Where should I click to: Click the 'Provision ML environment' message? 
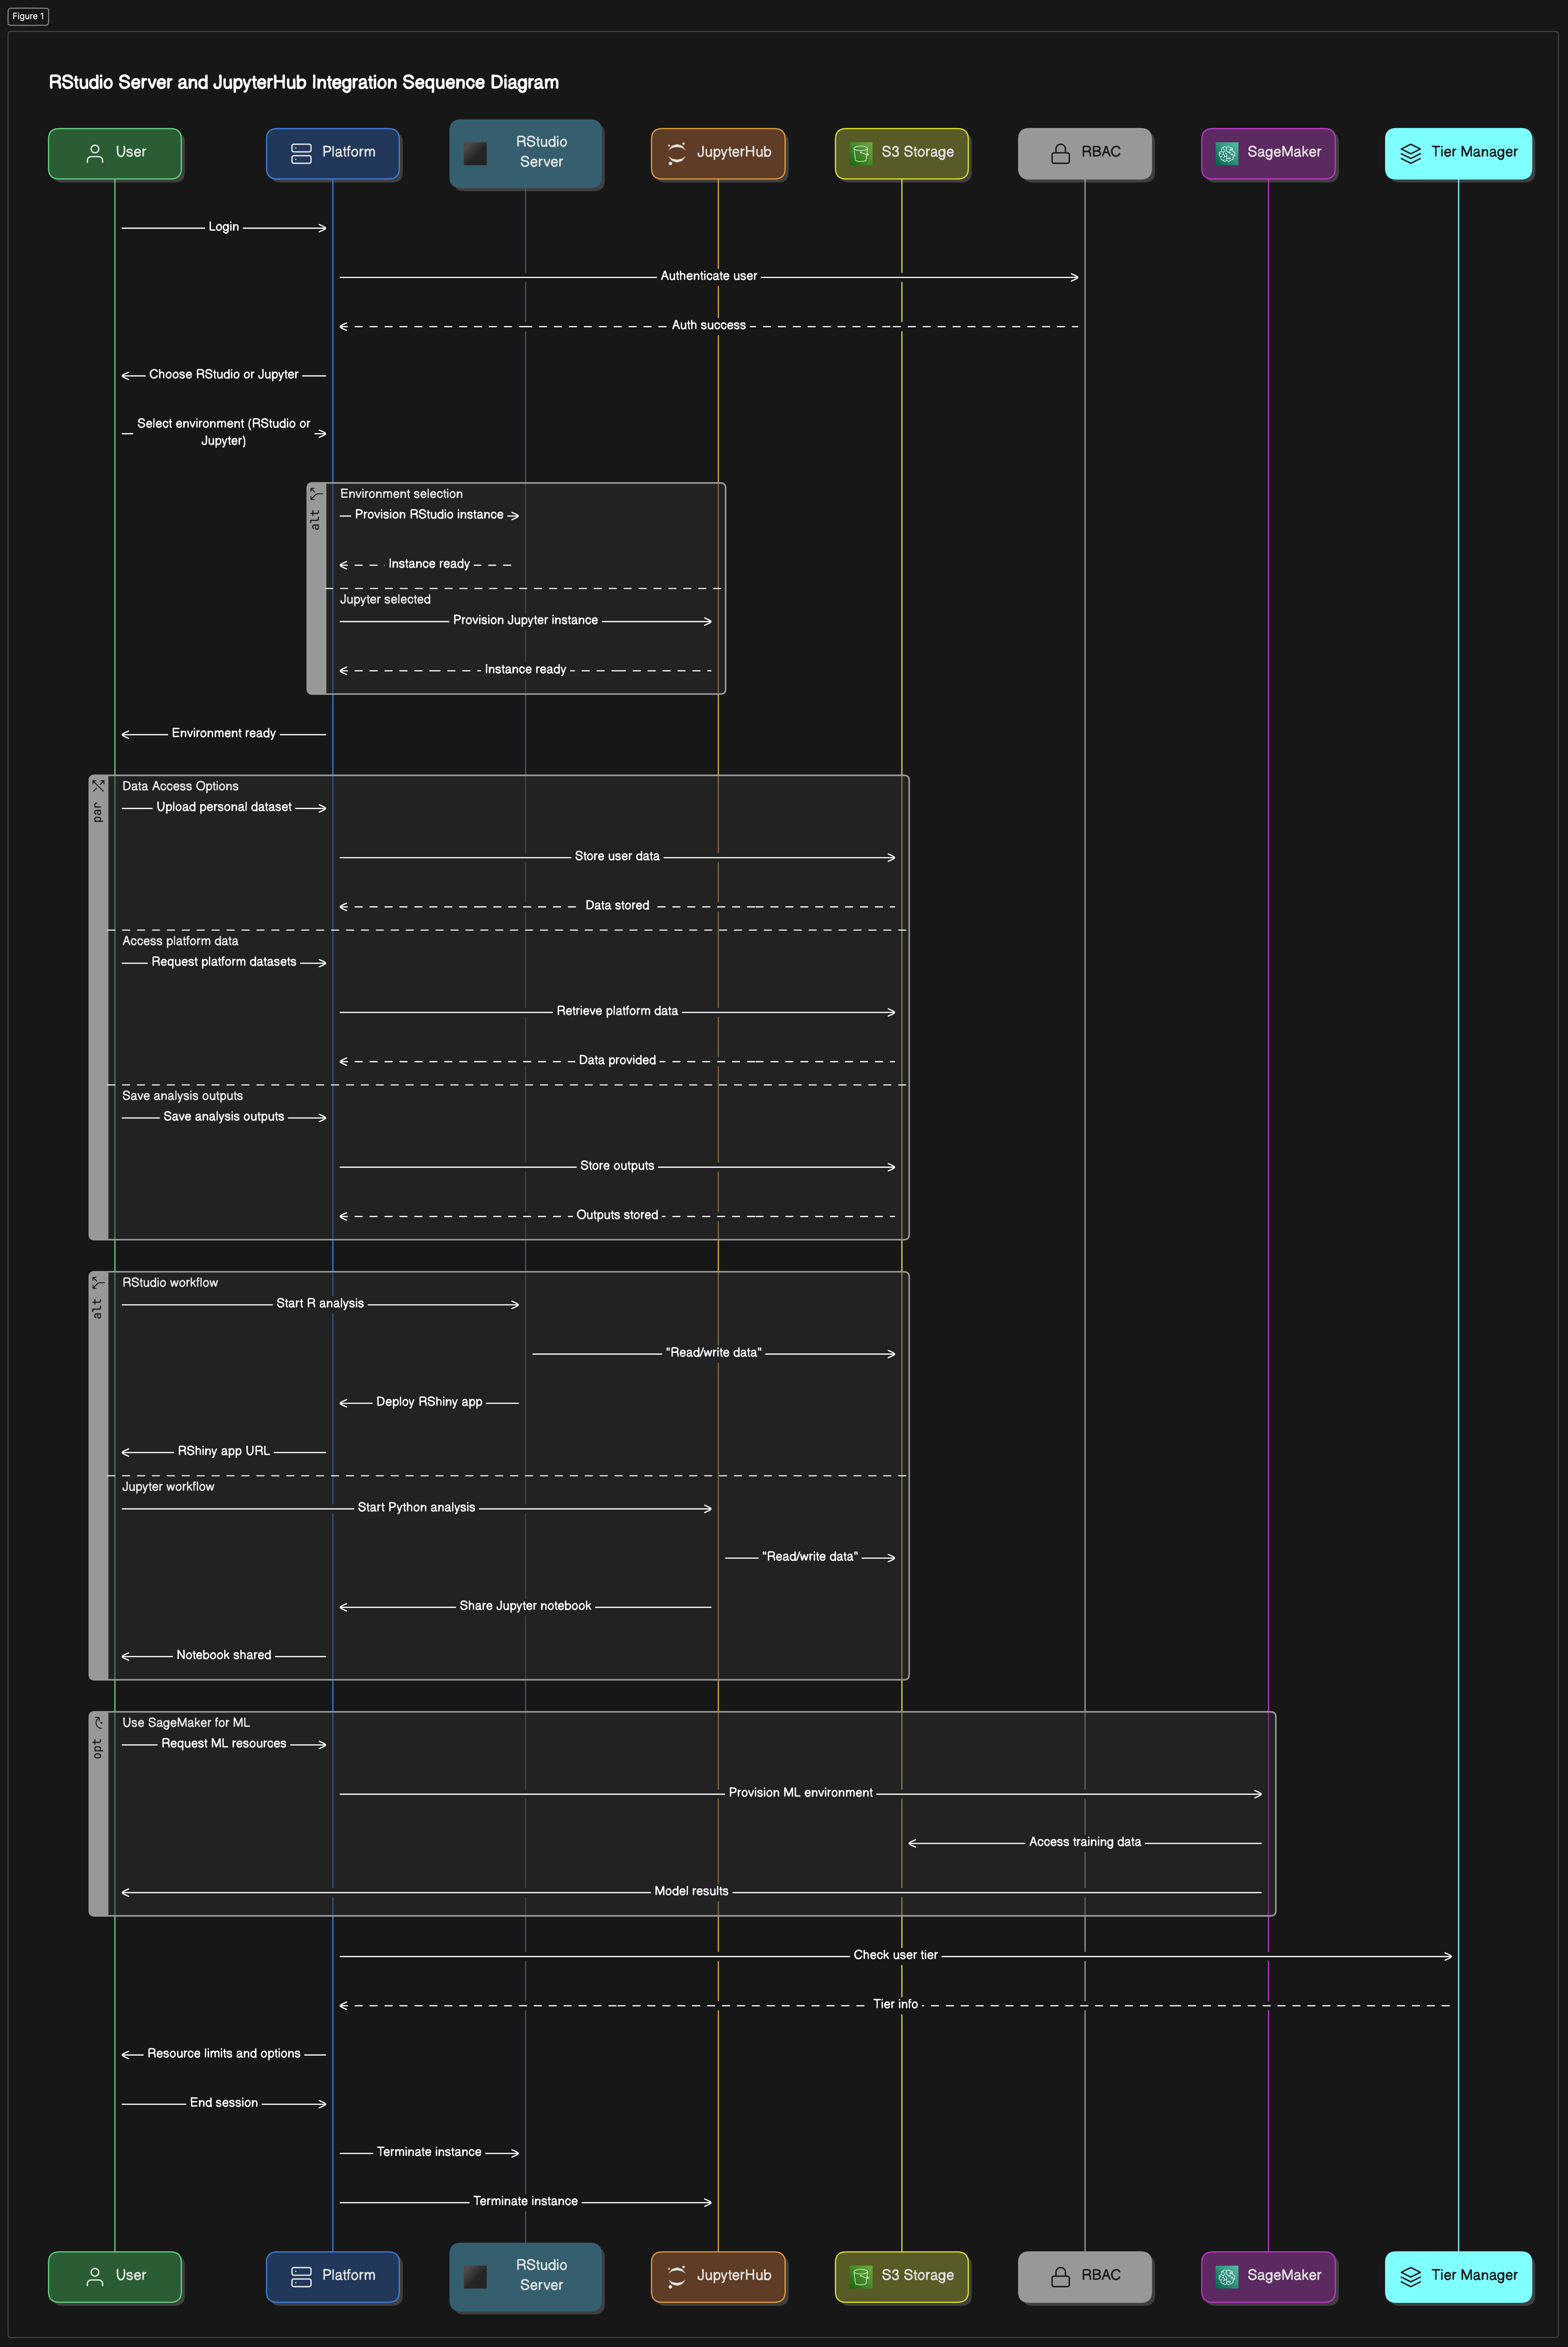tap(801, 1793)
